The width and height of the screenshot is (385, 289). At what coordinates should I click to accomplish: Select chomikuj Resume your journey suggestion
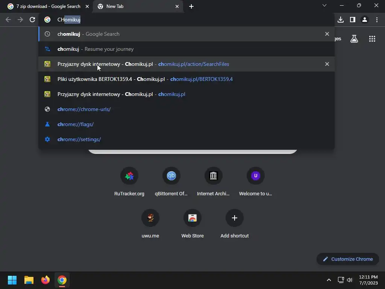(x=186, y=49)
